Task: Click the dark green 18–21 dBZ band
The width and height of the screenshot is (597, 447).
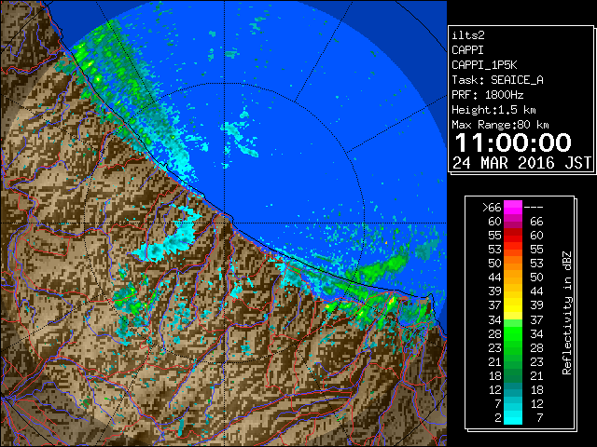Action: [x=513, y=375]
